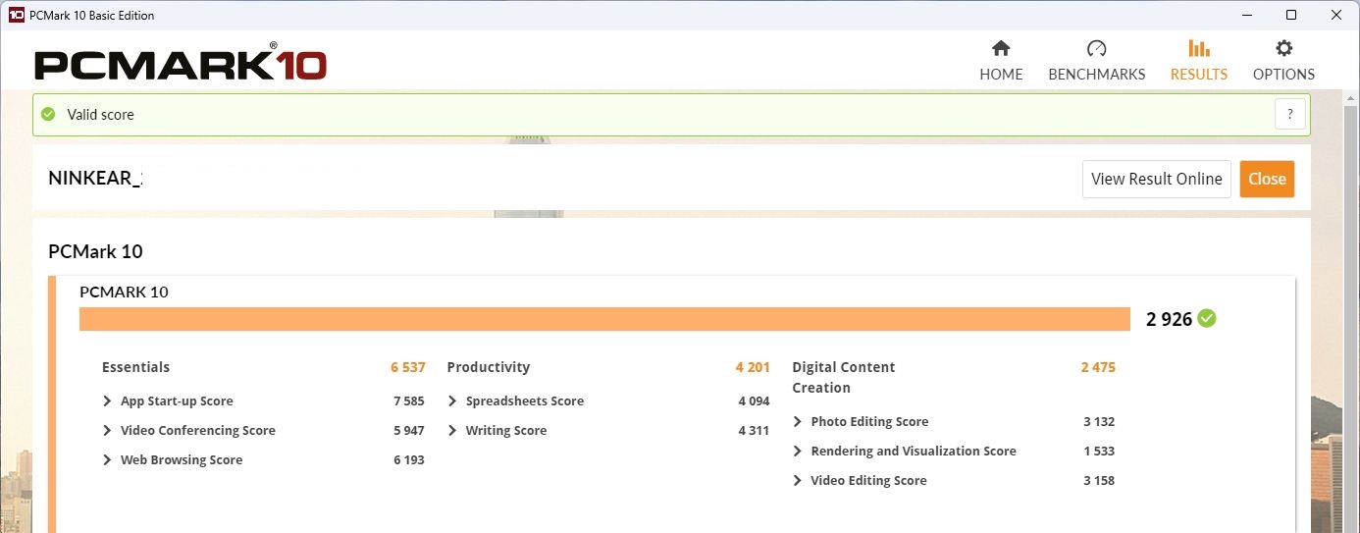
Task: Click the Rendering and Visualization value 1 533
Action: 1099,452
